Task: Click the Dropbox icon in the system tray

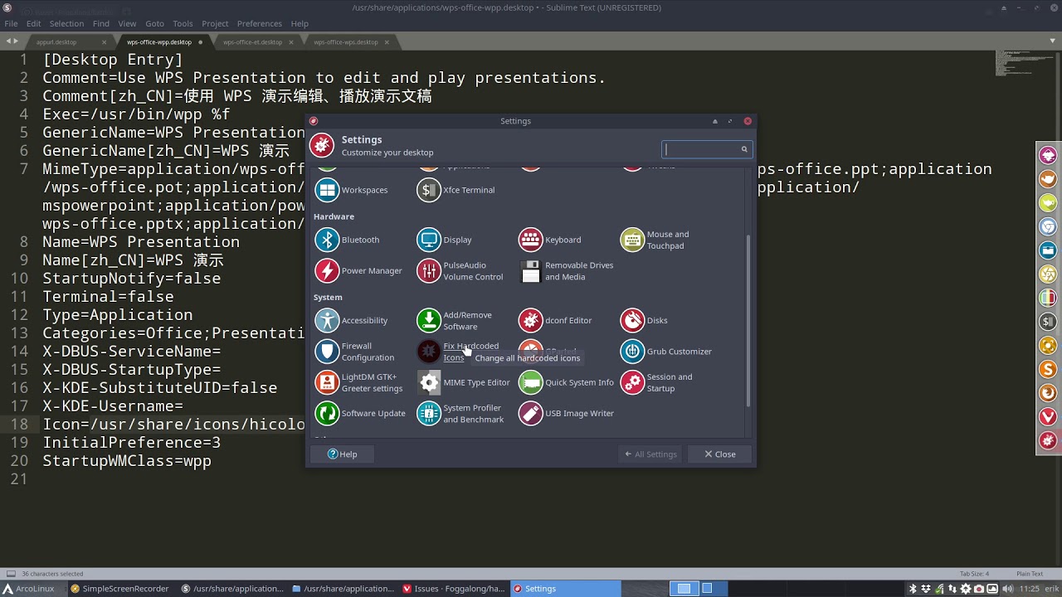Action: 926,589
